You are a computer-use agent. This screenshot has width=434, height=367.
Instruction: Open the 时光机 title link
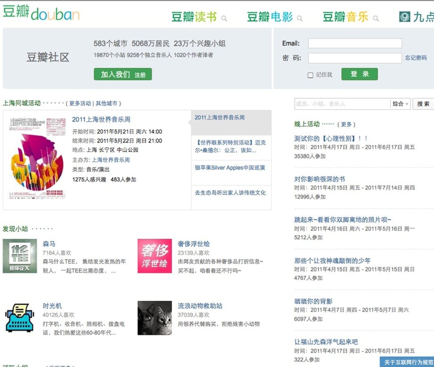point(52,306)
